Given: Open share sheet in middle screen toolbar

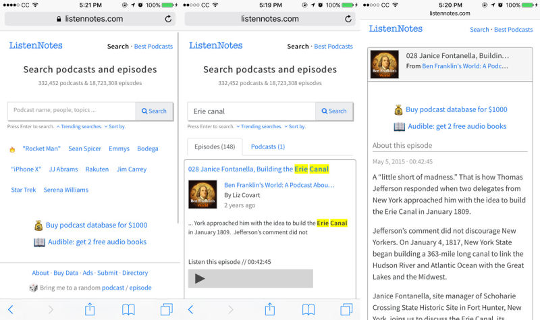Looking at the screenshot, I should 270,309.
